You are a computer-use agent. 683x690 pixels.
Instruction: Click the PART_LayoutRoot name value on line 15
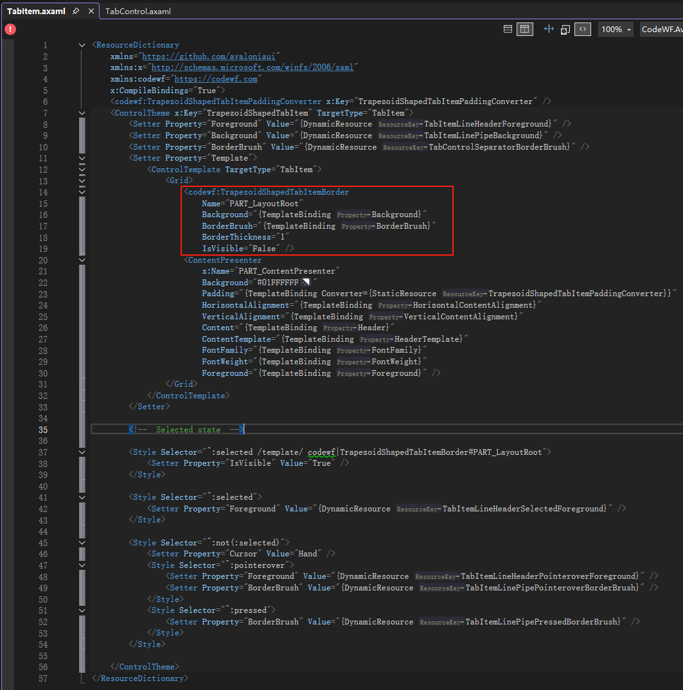coord(263,203)
